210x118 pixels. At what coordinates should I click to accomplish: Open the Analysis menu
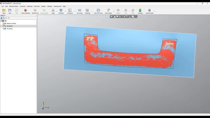[43, 6]
